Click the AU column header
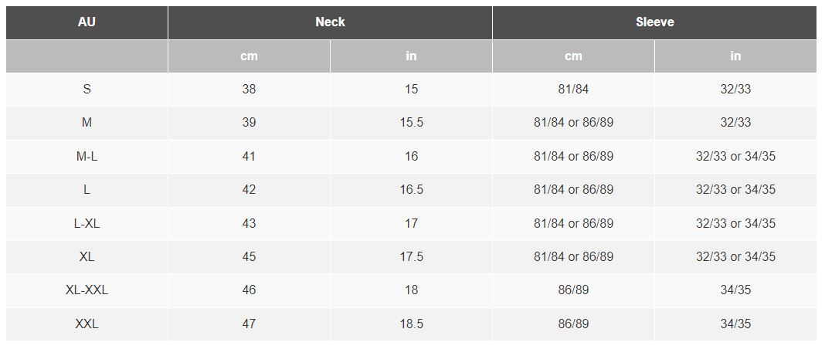825x349 pixels. tap(87, 22)
